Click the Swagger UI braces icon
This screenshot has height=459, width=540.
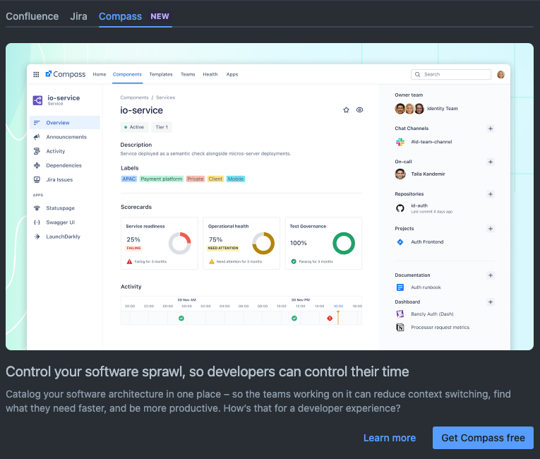click(x=37, y=222)
